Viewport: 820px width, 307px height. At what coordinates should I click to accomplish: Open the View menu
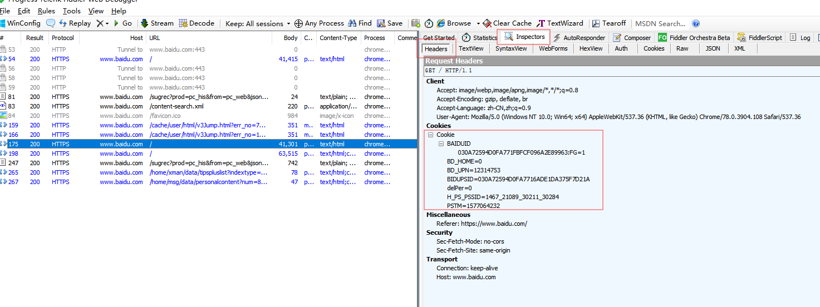point(96,11)
